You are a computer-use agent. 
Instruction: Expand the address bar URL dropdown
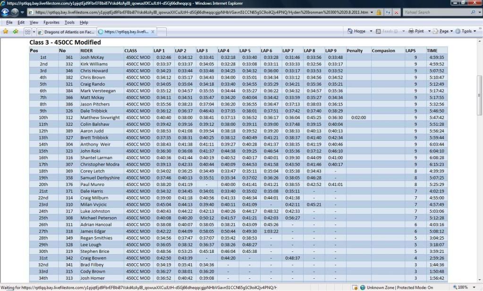372,12
